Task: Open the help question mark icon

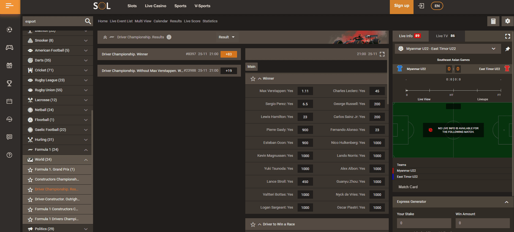Action: click(9, 155)
